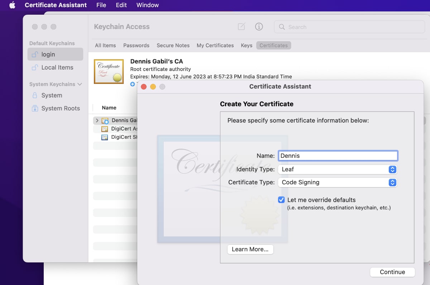The height and width of the screenshot is (285, 430).
Task: Click the login keychain lock icon
Action: coord(35,54)
